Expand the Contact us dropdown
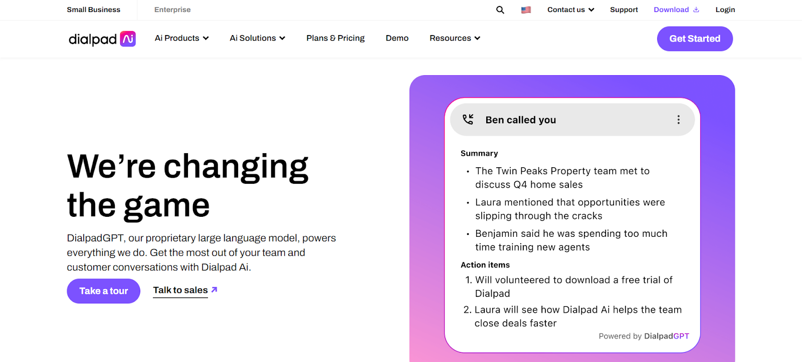Viewport: 802px width, 362px height. (x=570, y=10)
